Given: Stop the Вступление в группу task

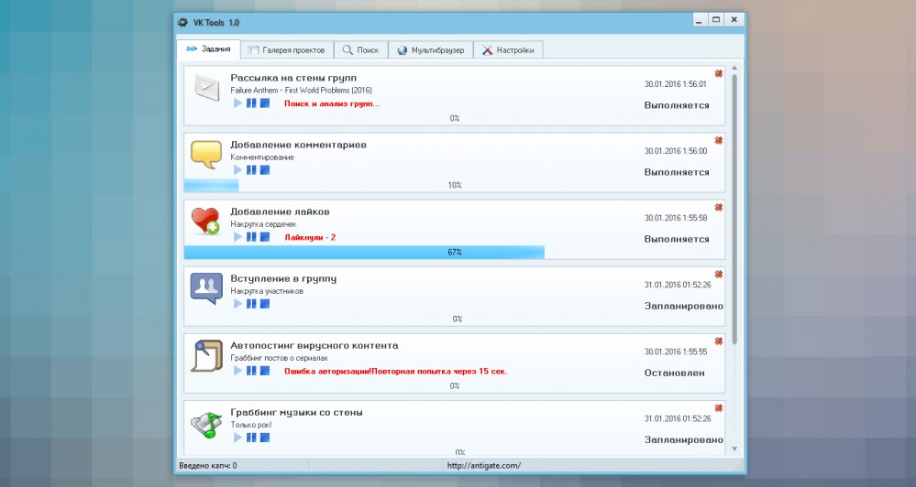Looking at the screenshot, I should (x=265, y=304).
